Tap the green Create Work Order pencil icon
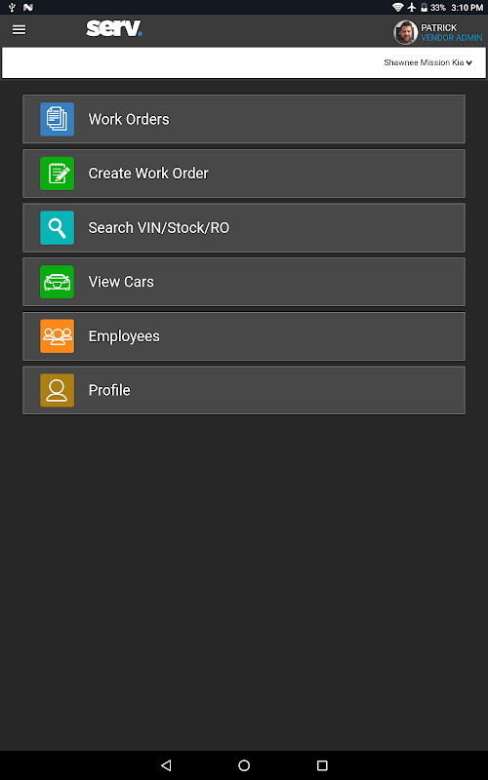The image size is (488, 780). 58,174
